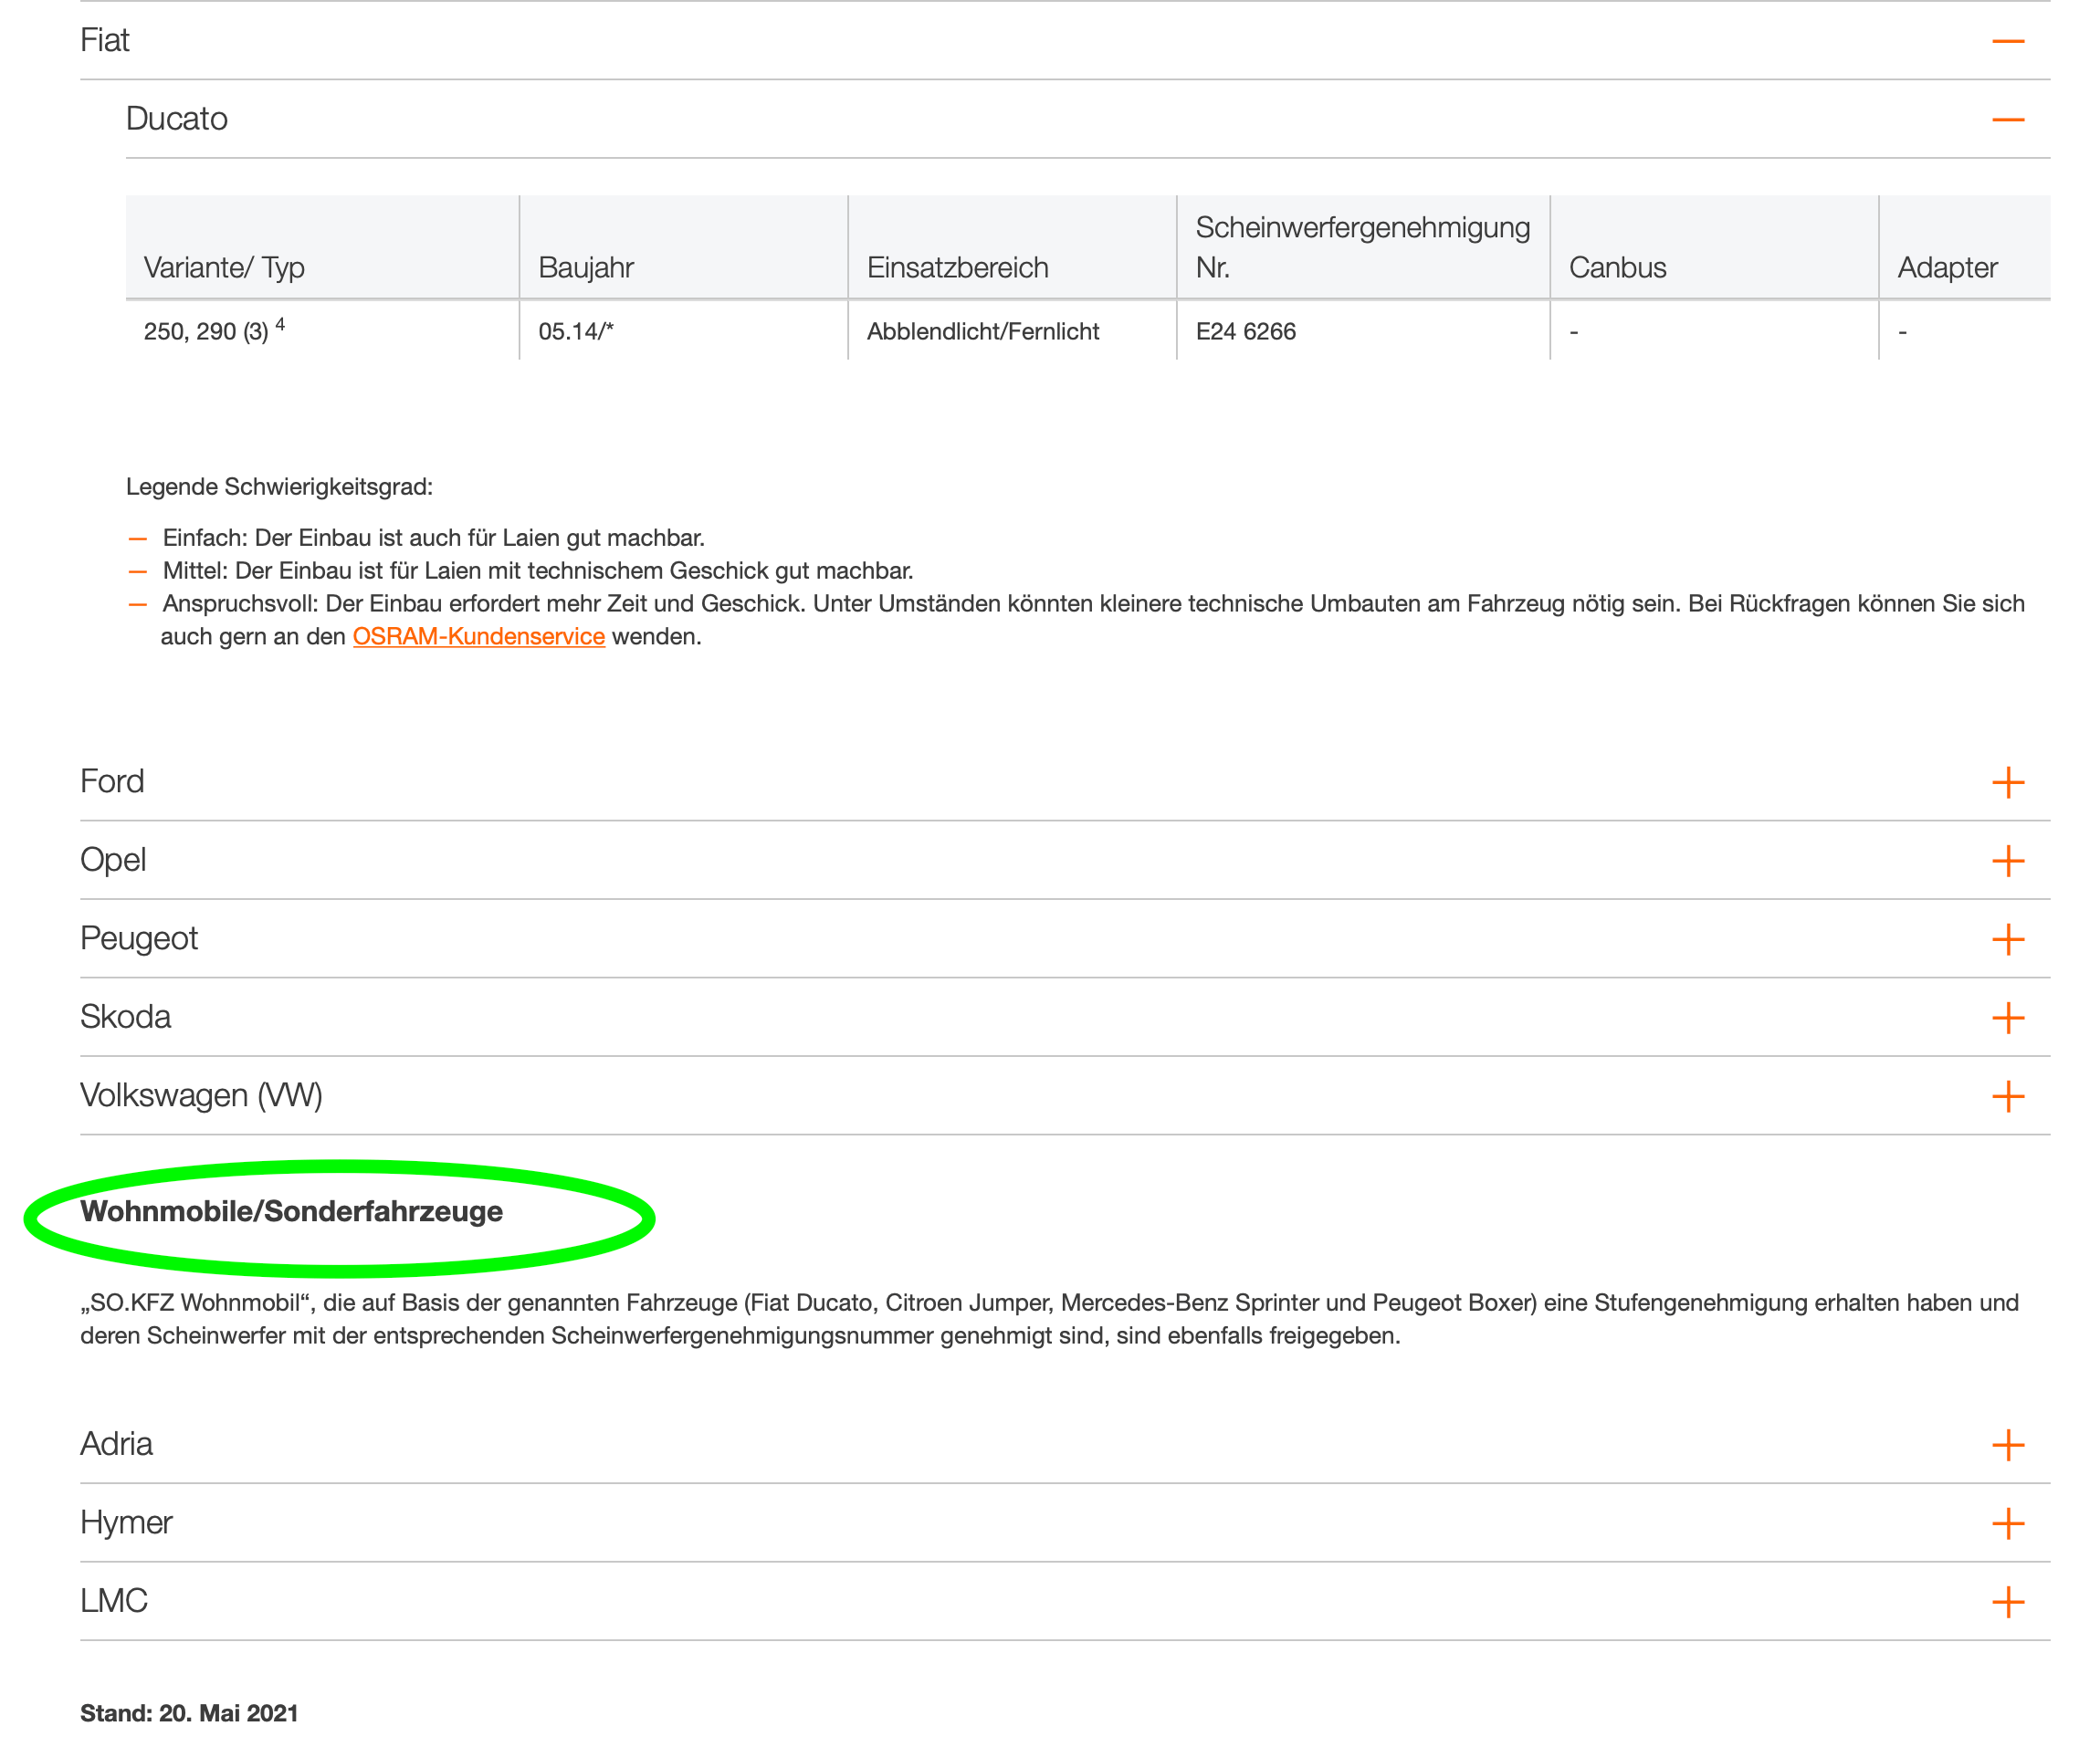Click the Wohnmobile/Sonderfahrzeuge heading

pos(291,1211)
